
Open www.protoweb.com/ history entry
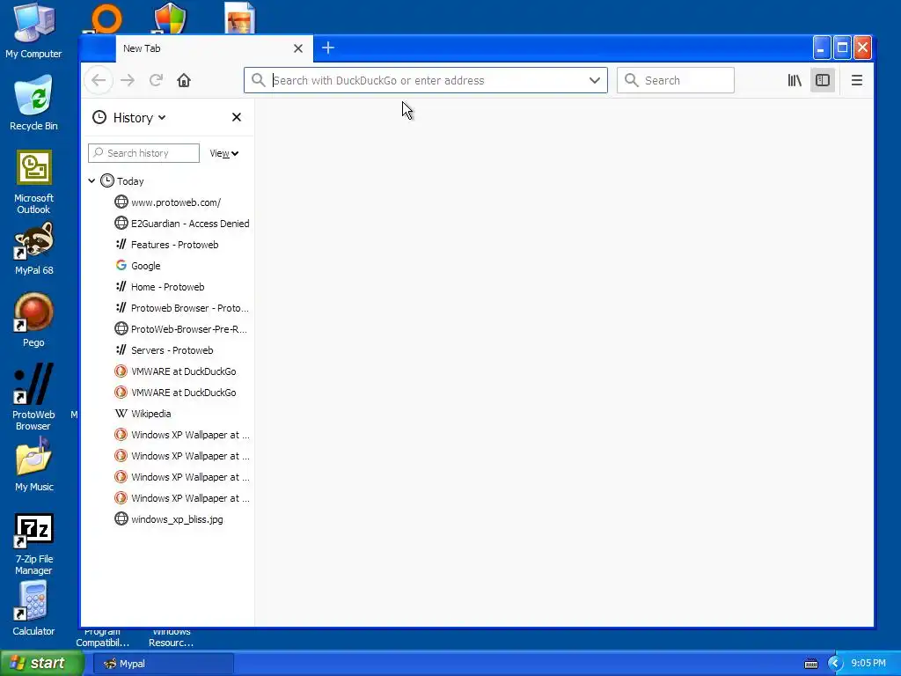coord(175,202)
